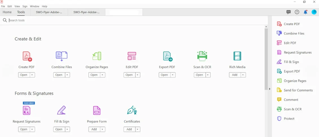Click the Rich Media film icon

point(237,56)
